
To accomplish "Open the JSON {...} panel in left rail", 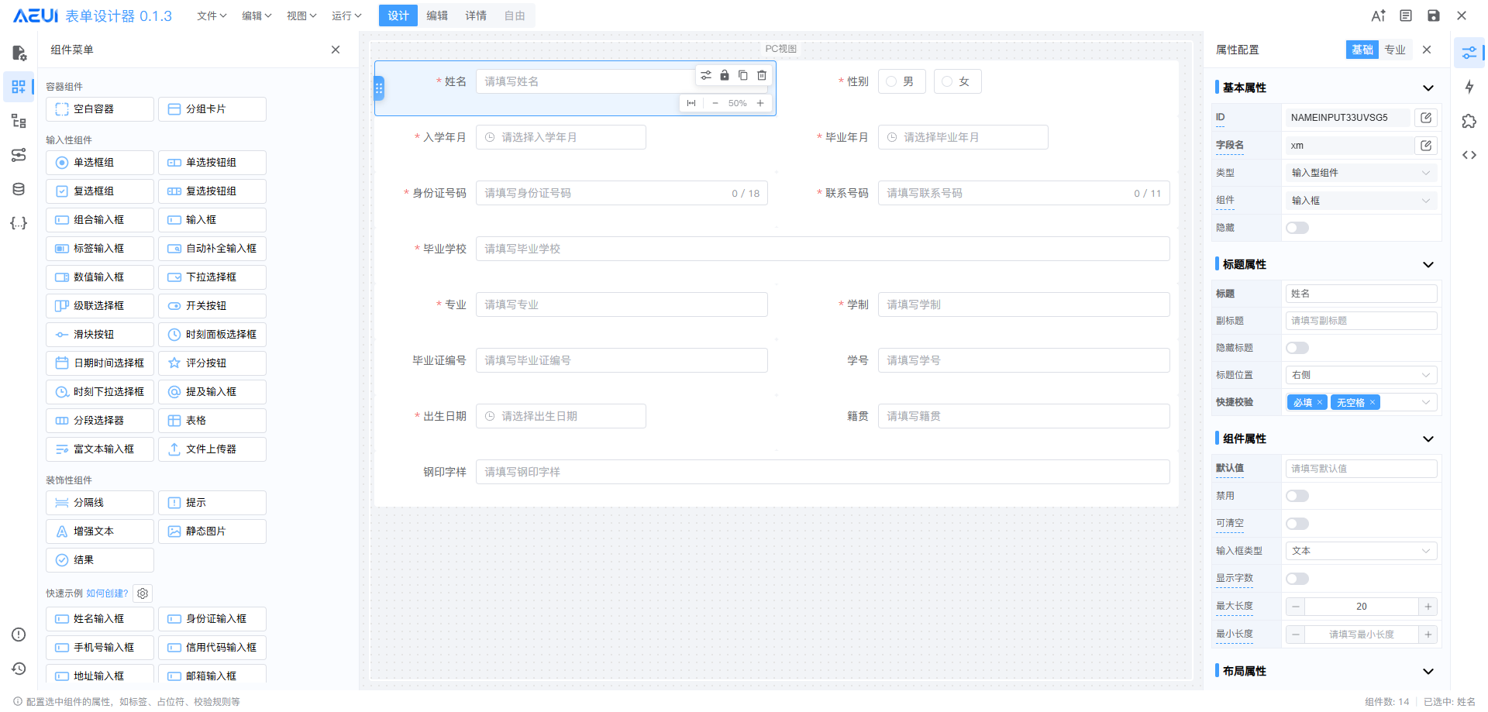I will click(19, 223).
